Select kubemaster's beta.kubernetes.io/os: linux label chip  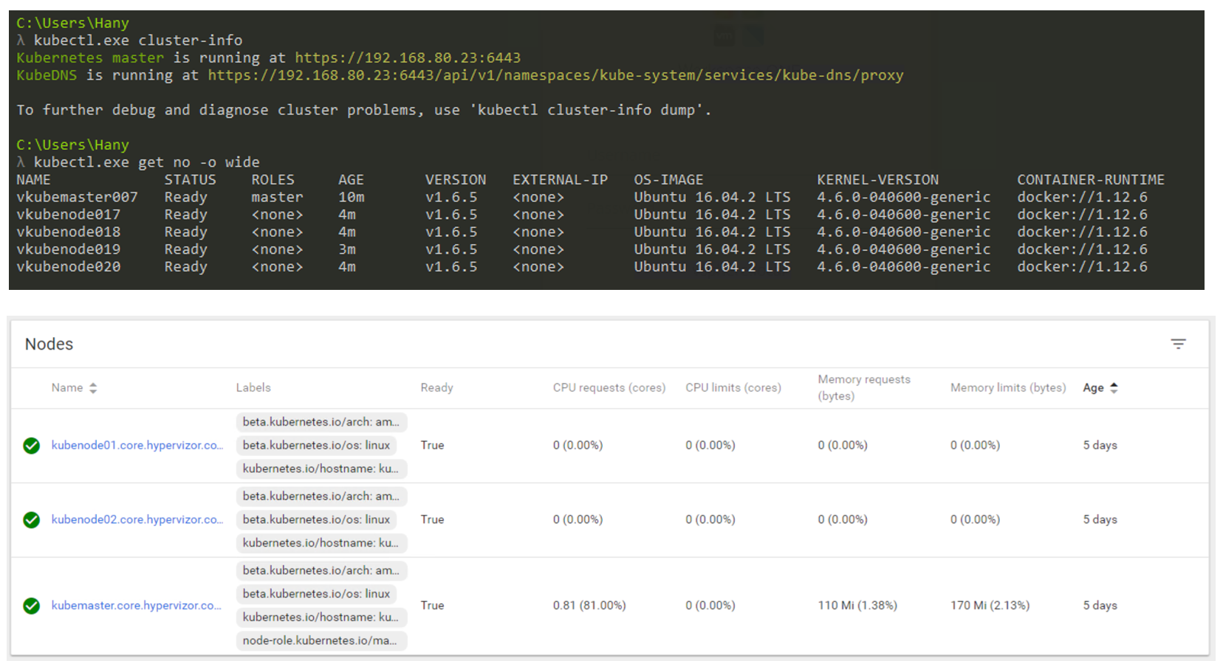pos(316,595)
